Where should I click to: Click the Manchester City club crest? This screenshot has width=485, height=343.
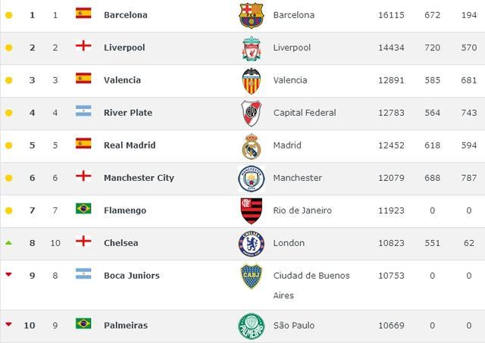(252, 179)
